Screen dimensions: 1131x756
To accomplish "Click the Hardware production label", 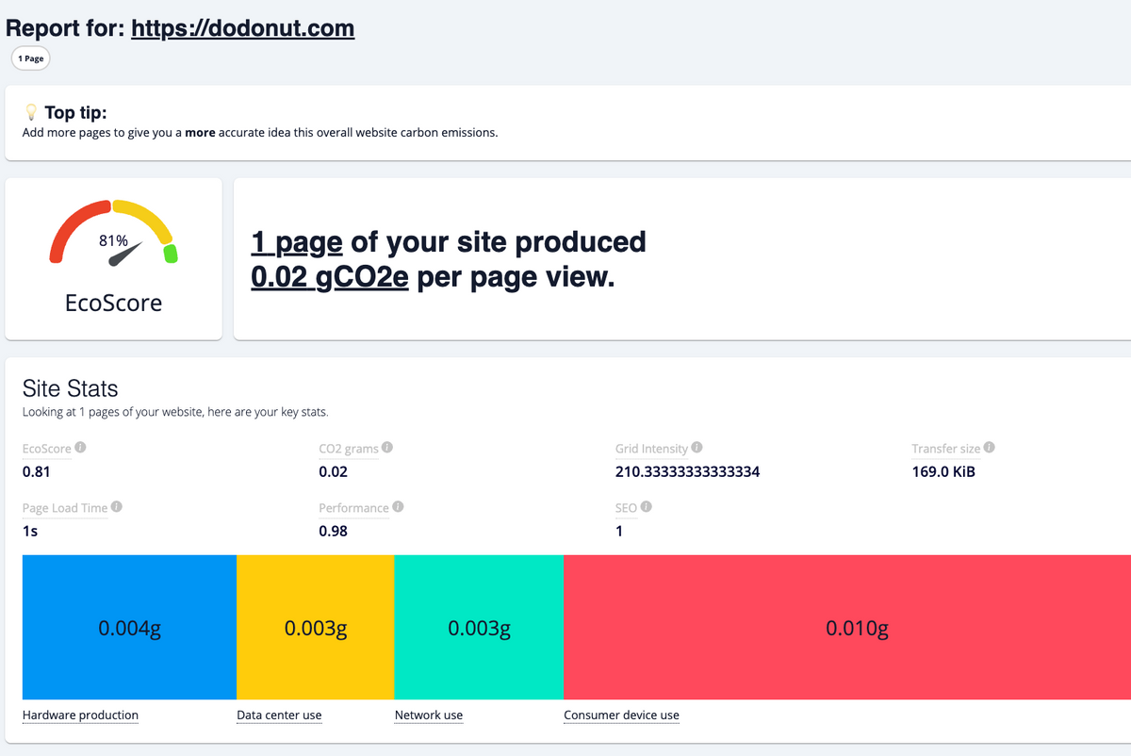I will 80,715.
